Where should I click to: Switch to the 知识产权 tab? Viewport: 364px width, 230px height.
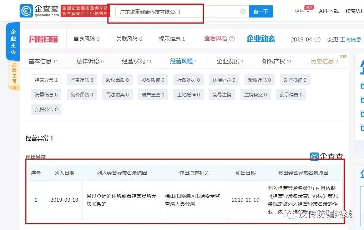click(x=277, y=61)
